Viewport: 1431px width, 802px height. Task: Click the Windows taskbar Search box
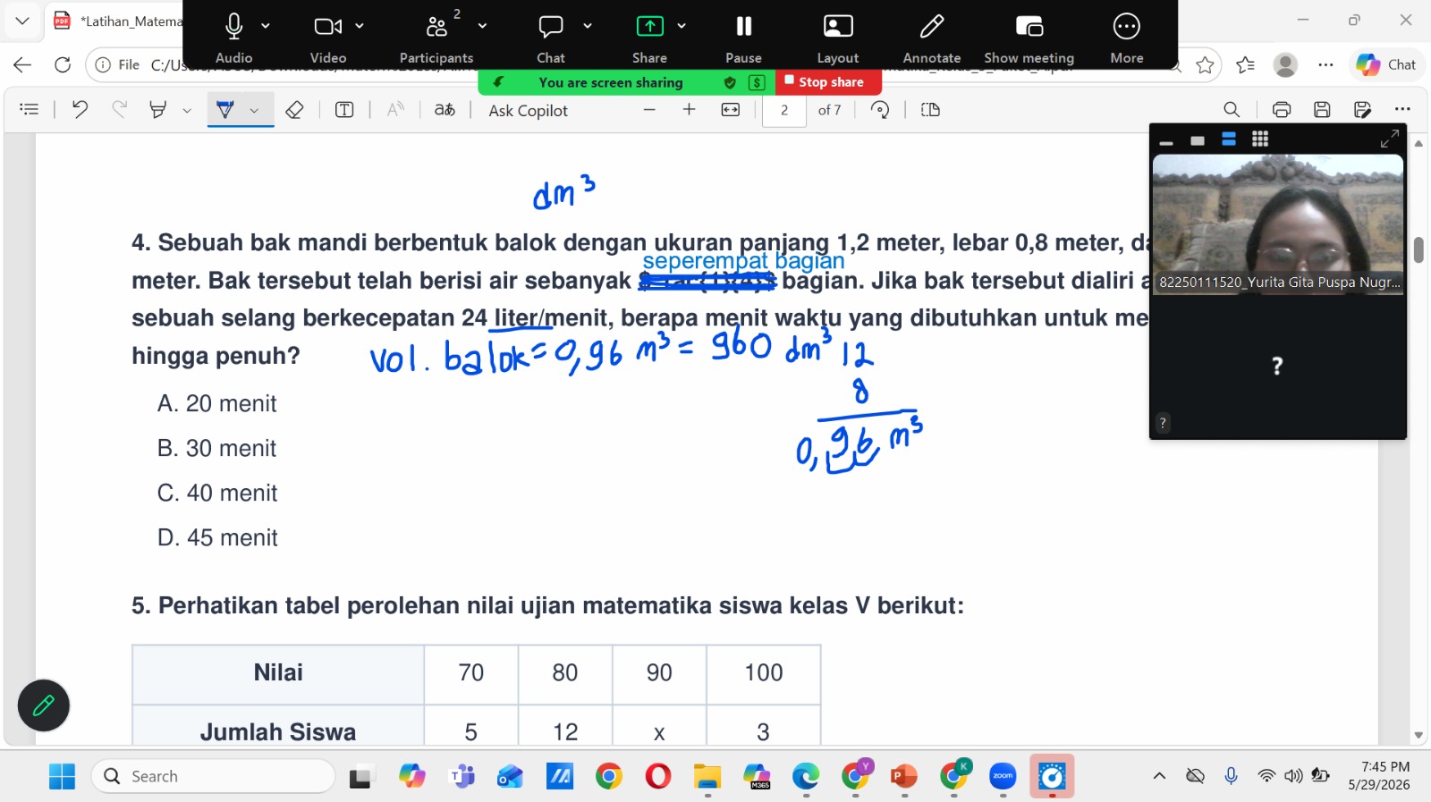213,776
